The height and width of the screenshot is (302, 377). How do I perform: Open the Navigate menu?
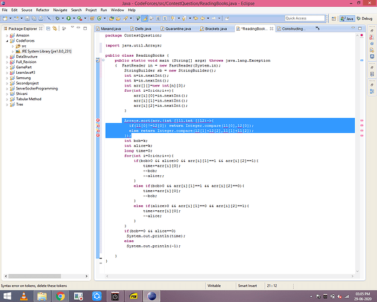(x=60, y=10)
